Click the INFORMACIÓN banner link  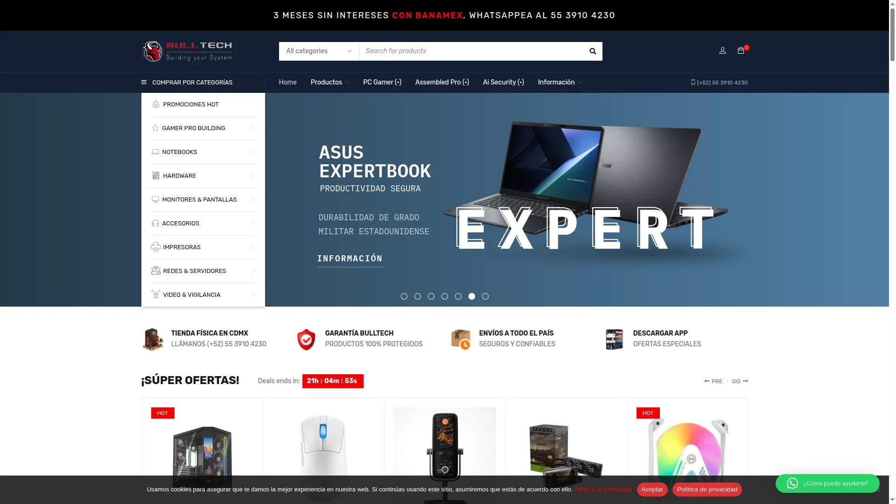(x=350, y=259)
